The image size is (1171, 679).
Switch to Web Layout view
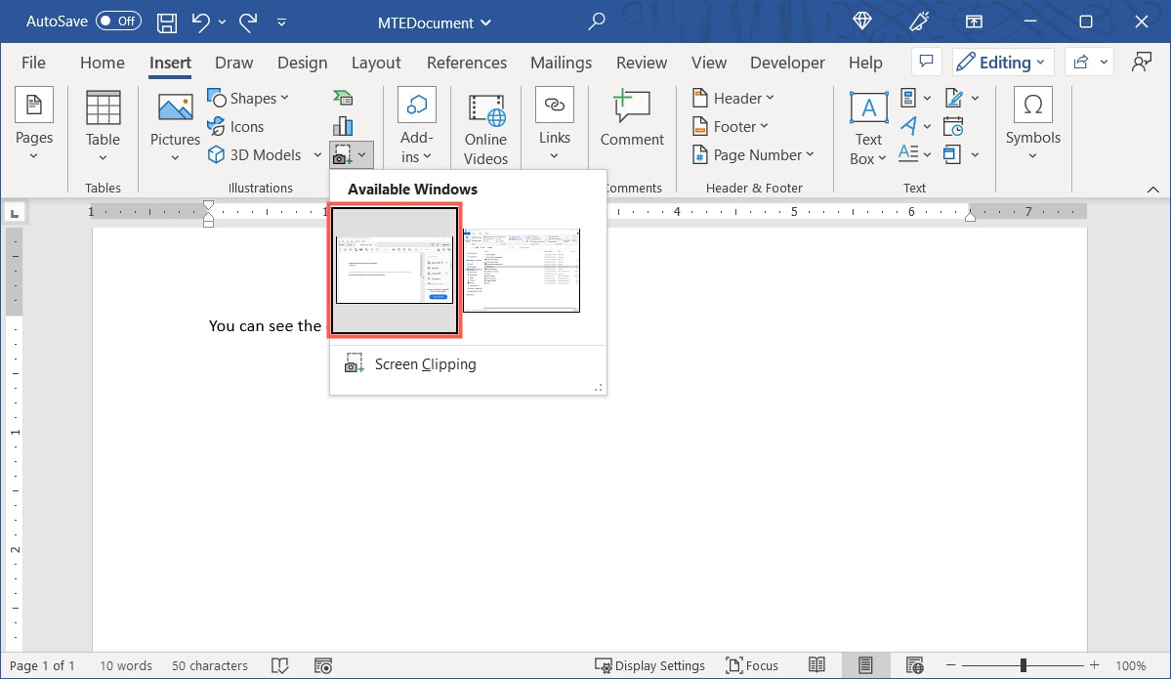[x=914, y=665]
